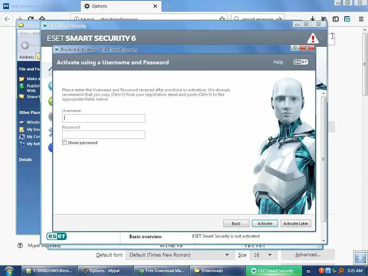Click the Mypal Support help icon

click(x=20, y=245)
